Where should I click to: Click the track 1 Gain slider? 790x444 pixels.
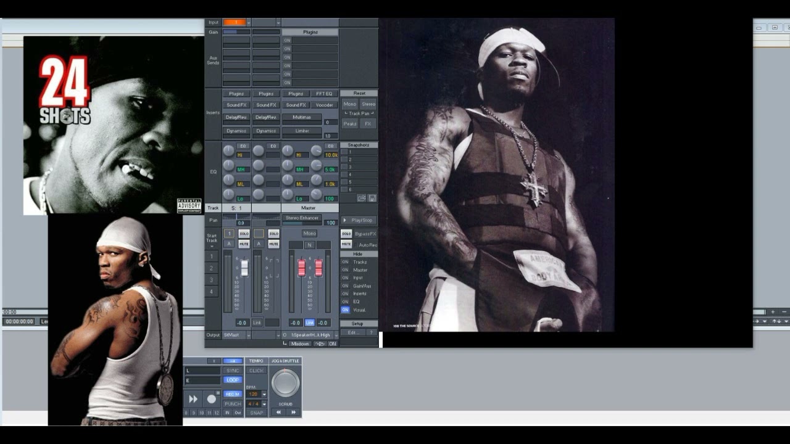236,31
